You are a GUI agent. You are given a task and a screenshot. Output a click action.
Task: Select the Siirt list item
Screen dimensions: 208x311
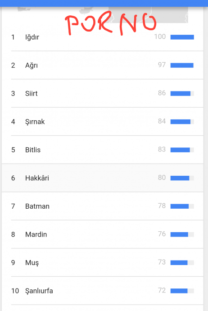(102, 93)
